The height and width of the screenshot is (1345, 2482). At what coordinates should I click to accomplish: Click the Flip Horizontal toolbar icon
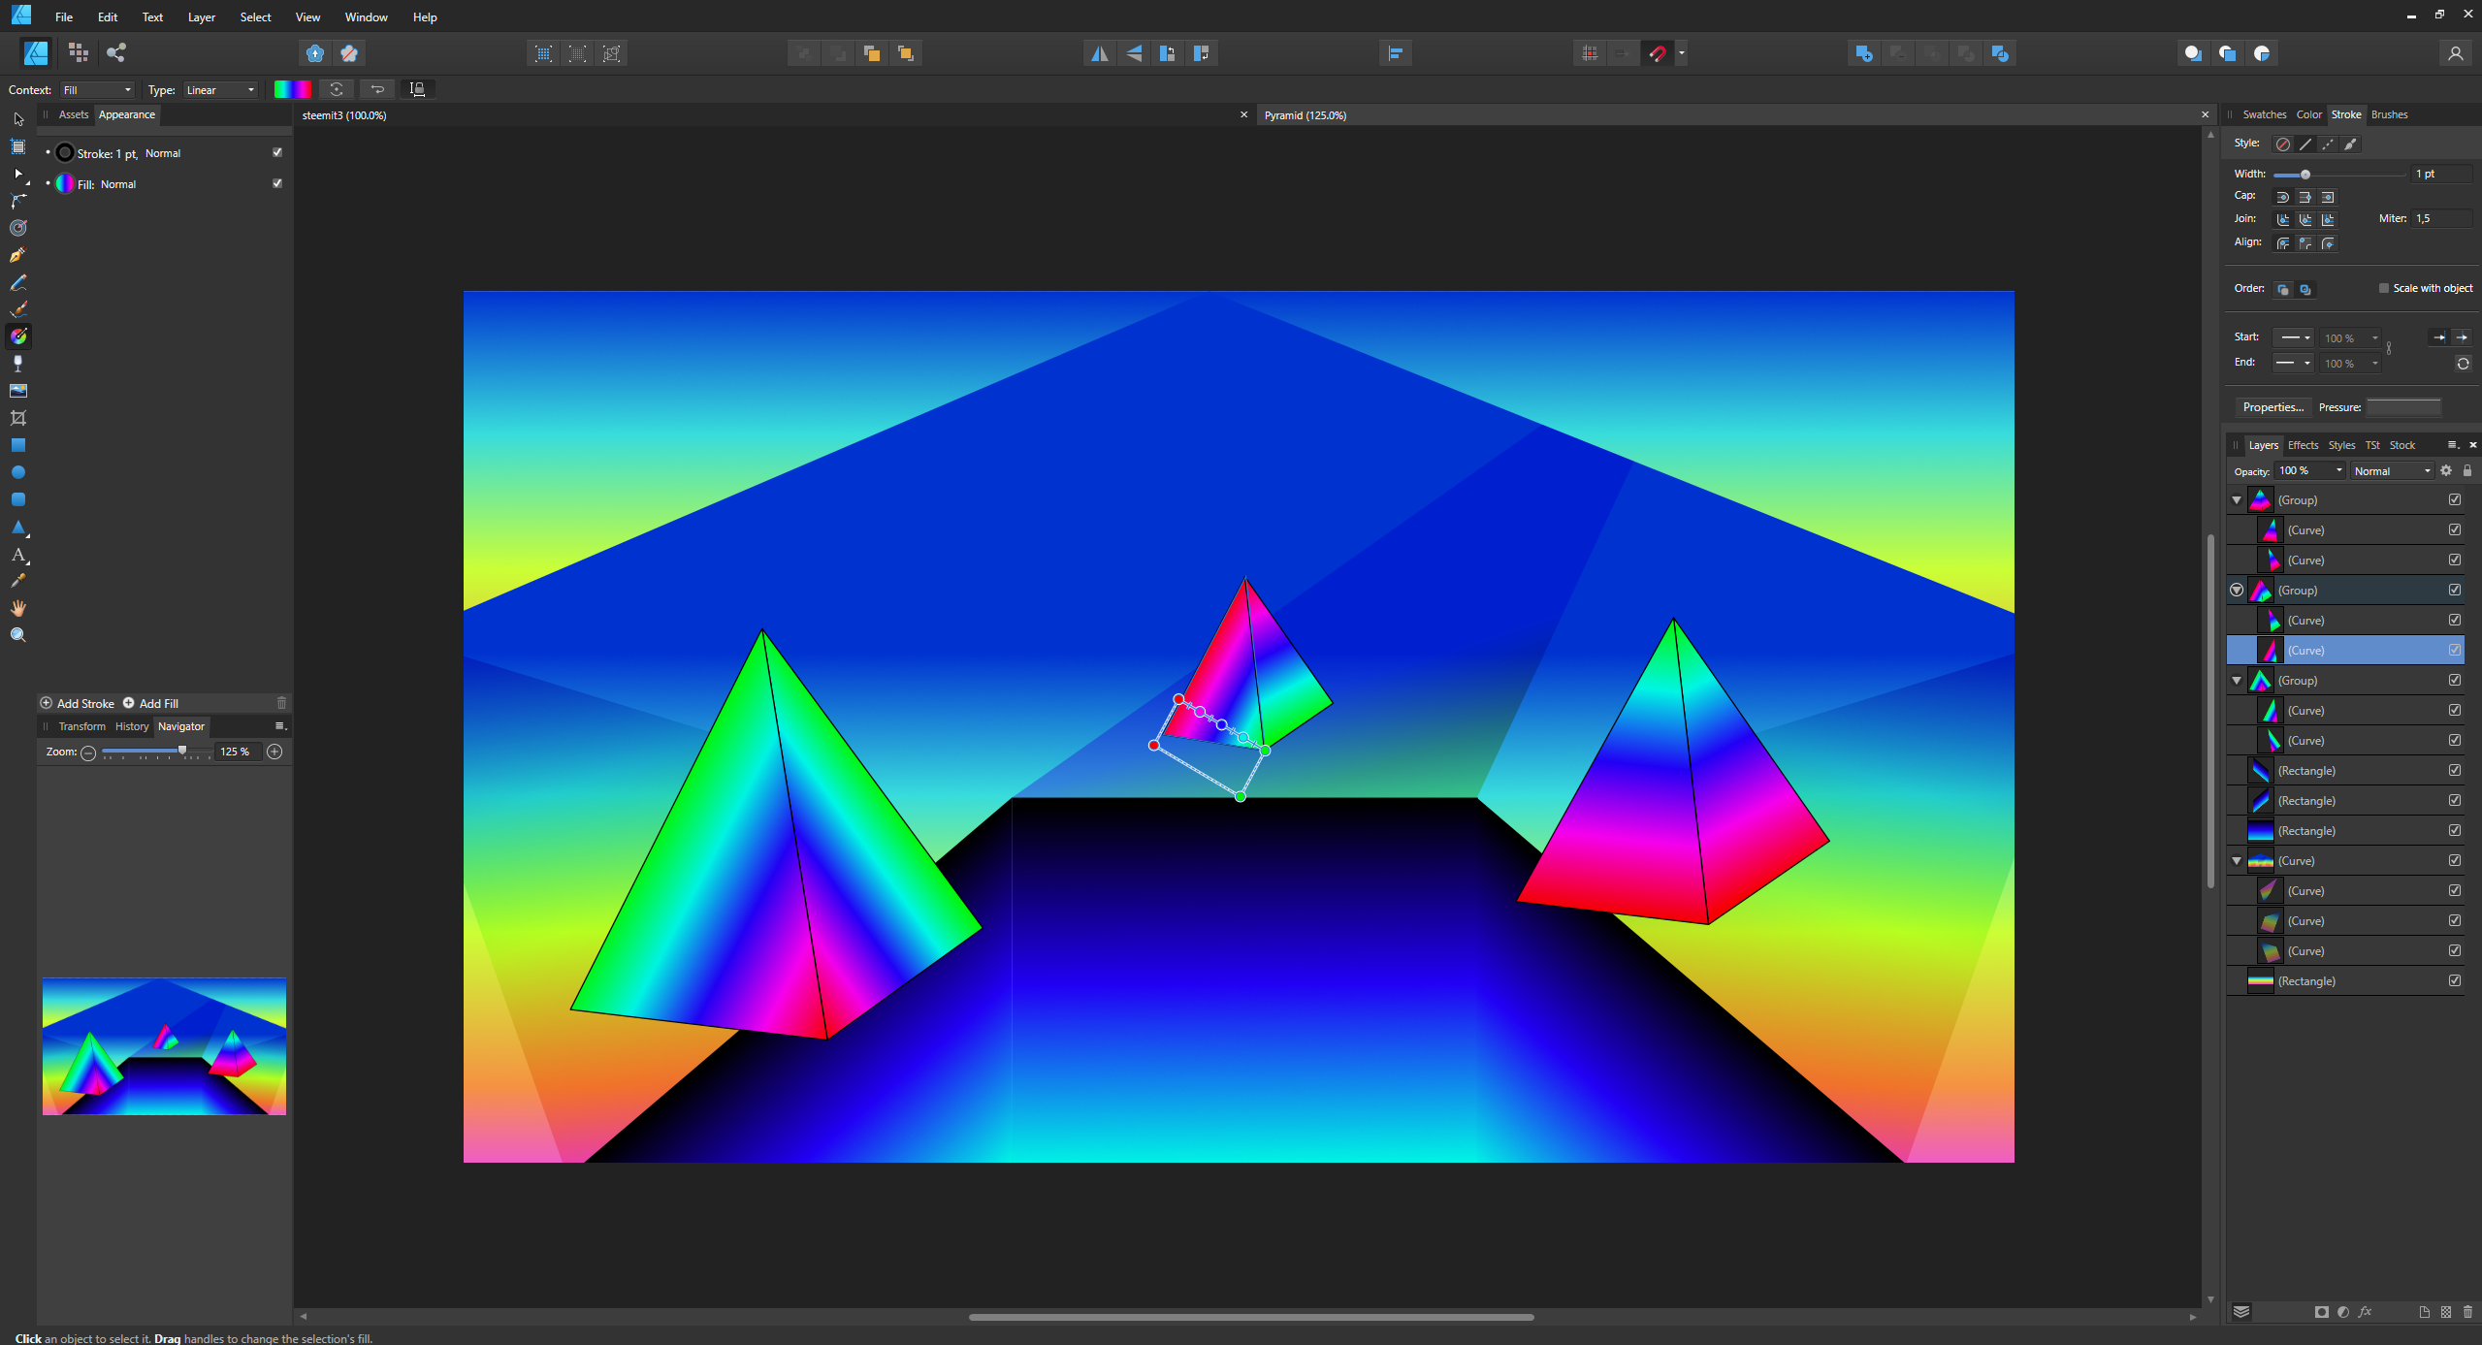point(1099,53)
